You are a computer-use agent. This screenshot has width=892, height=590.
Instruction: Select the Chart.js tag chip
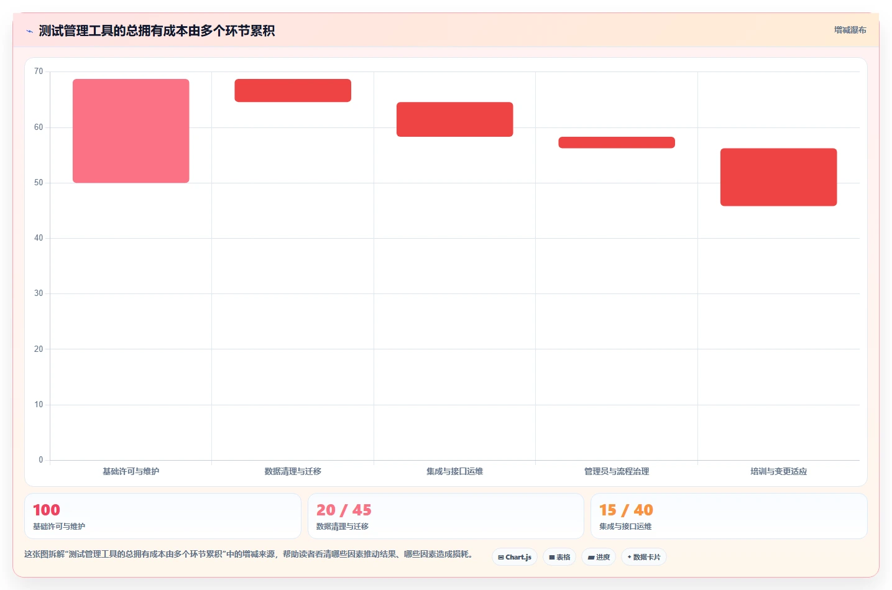pyautogui.click(x=515, y=557)
